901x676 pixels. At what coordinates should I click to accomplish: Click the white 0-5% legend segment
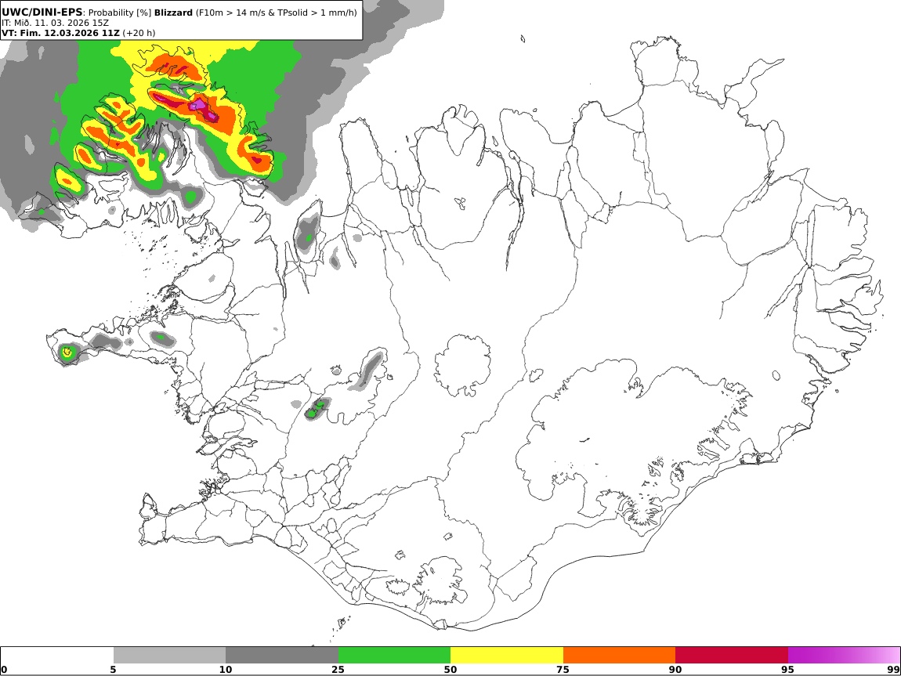click(57, 656)
